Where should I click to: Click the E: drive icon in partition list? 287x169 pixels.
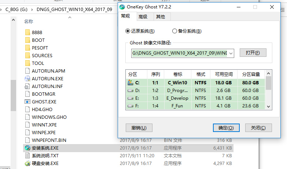(130, 98)
